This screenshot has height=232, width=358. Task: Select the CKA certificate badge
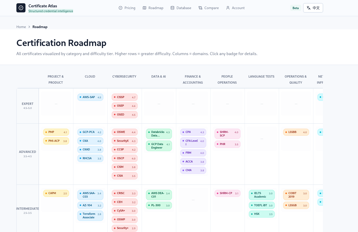pos(90,141)
